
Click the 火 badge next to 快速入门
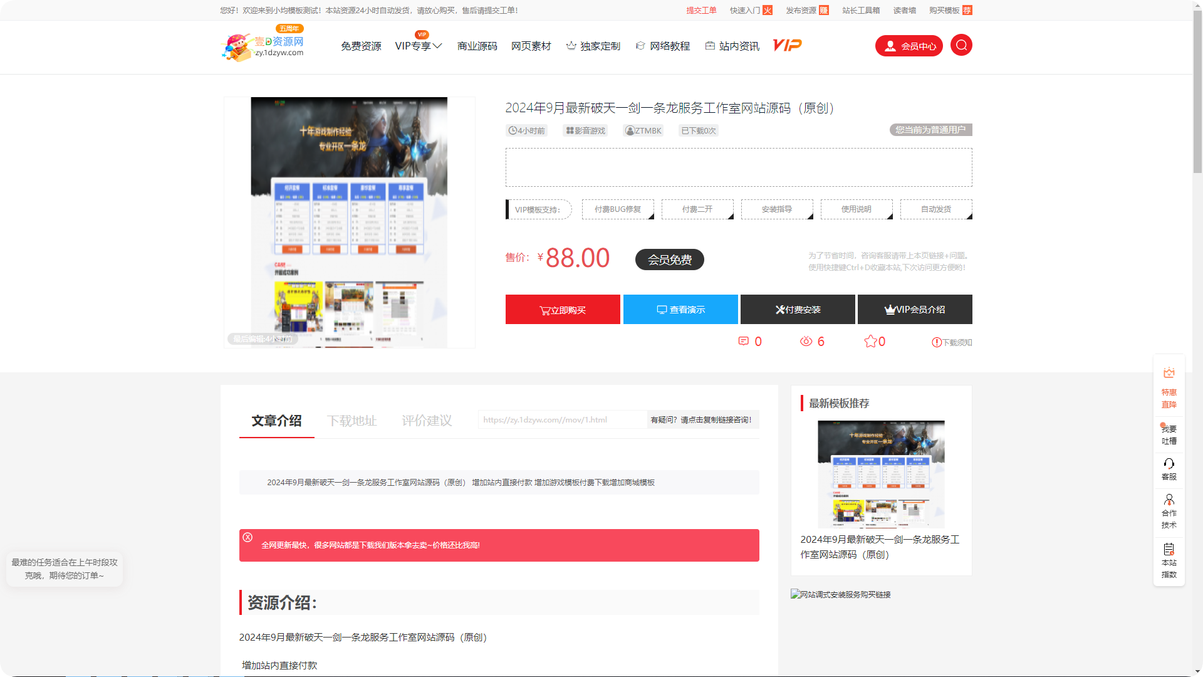pos(768,10)
